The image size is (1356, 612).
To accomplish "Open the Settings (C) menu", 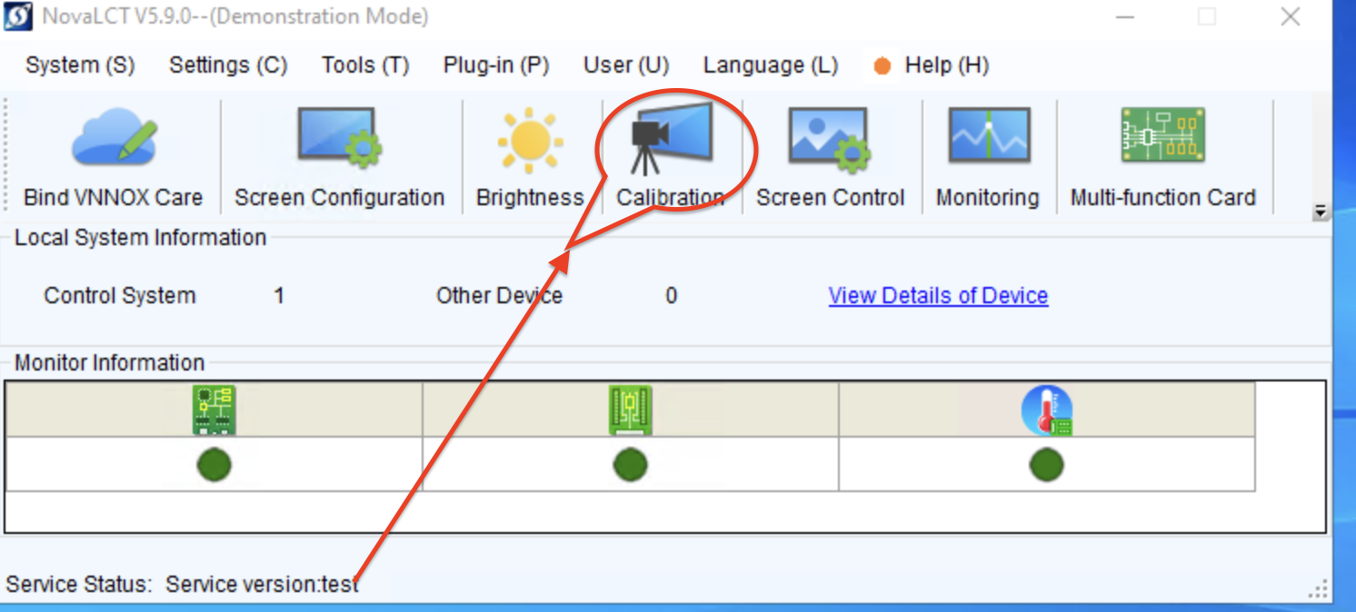I will pyautogui.click(x=228, y=65).
